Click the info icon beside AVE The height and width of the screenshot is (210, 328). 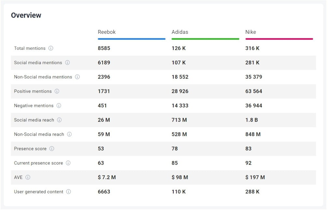(28, 177)
